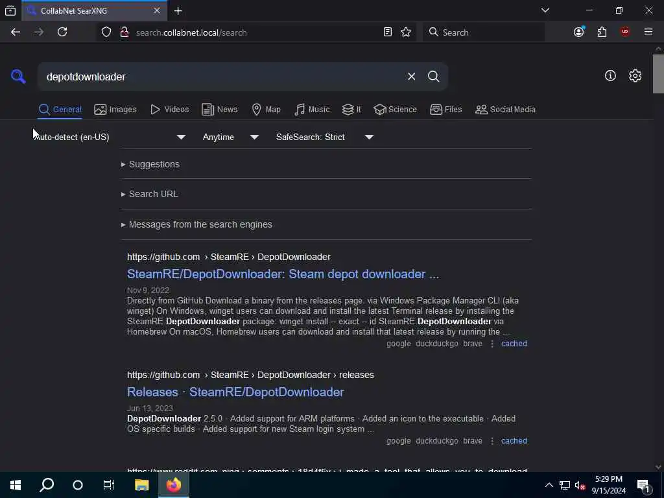Viewport: 664px width, 498px height.
Task: Open Windows taskbar search
Action: tap(47, 485)
